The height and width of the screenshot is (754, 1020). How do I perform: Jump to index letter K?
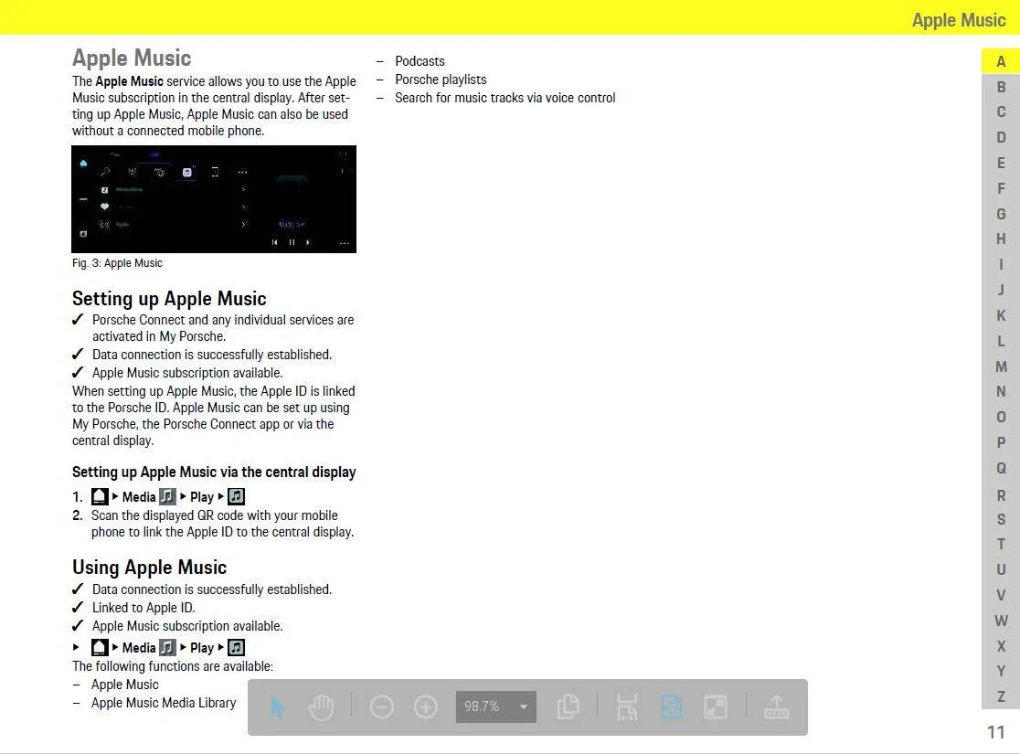[x=1001, y=315]
